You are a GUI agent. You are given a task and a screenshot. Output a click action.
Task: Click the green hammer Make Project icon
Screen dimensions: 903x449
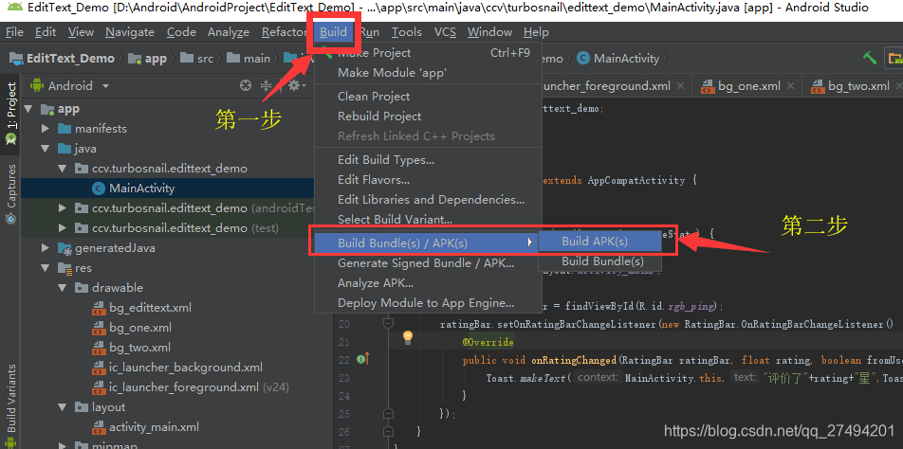(x=870, y=58)
